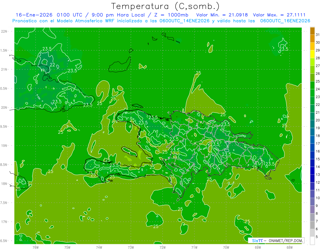Click the '70W' longitude axis label
Viewport: 325px width, 251px height.
tap(226, 247)
